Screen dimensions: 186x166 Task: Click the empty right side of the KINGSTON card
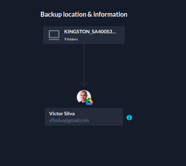[121, 38]
